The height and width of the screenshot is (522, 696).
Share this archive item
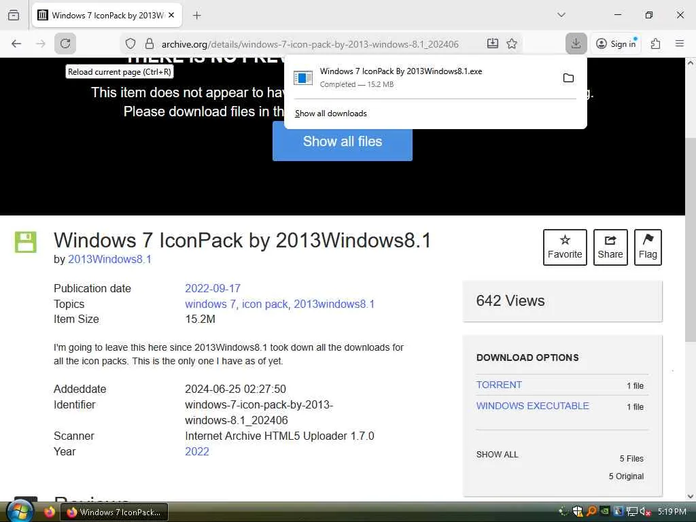pyautogui.click(x=610, y=247)
